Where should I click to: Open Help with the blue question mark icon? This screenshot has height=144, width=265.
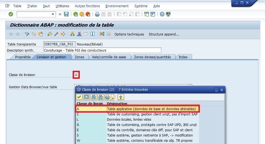(162, 14)
